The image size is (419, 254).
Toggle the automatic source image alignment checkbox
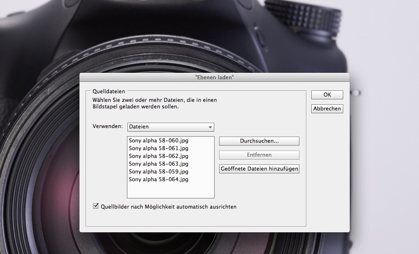(x=96, y=207)
